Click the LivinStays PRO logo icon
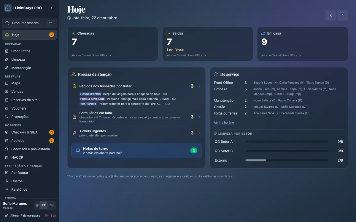Viewport: 356px width, 222px height. (x=8, y=8)
